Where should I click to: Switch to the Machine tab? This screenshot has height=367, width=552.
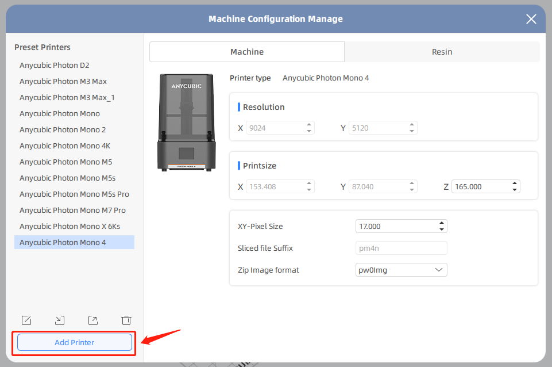(x=247, y=52)
